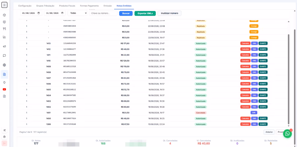Open the Todas status filter dropdown
Viewport: 297px width, 147px height.
click(78, 13)
